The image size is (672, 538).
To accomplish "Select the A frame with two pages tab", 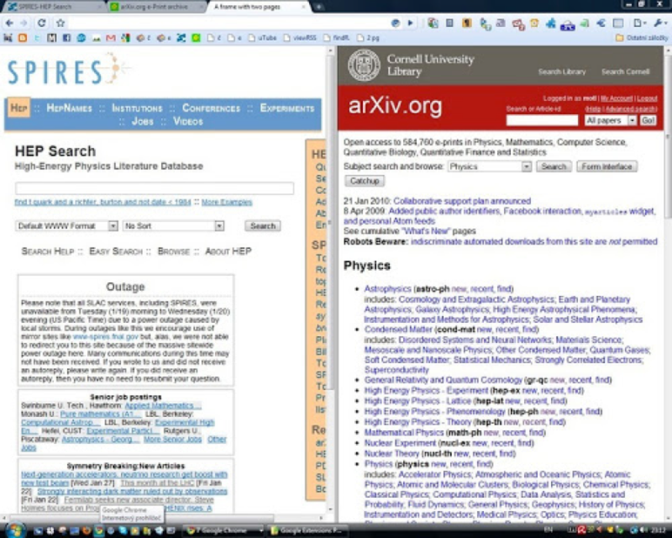I will pos(257,7).
